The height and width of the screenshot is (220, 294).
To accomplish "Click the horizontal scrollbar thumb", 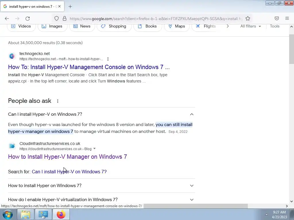I will point(196,206).
